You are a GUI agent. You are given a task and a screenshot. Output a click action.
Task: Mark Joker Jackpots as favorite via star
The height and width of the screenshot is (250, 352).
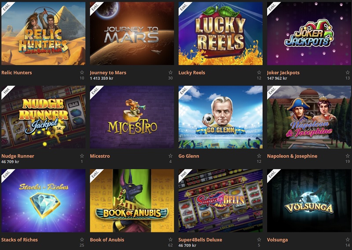coord(348,72)
